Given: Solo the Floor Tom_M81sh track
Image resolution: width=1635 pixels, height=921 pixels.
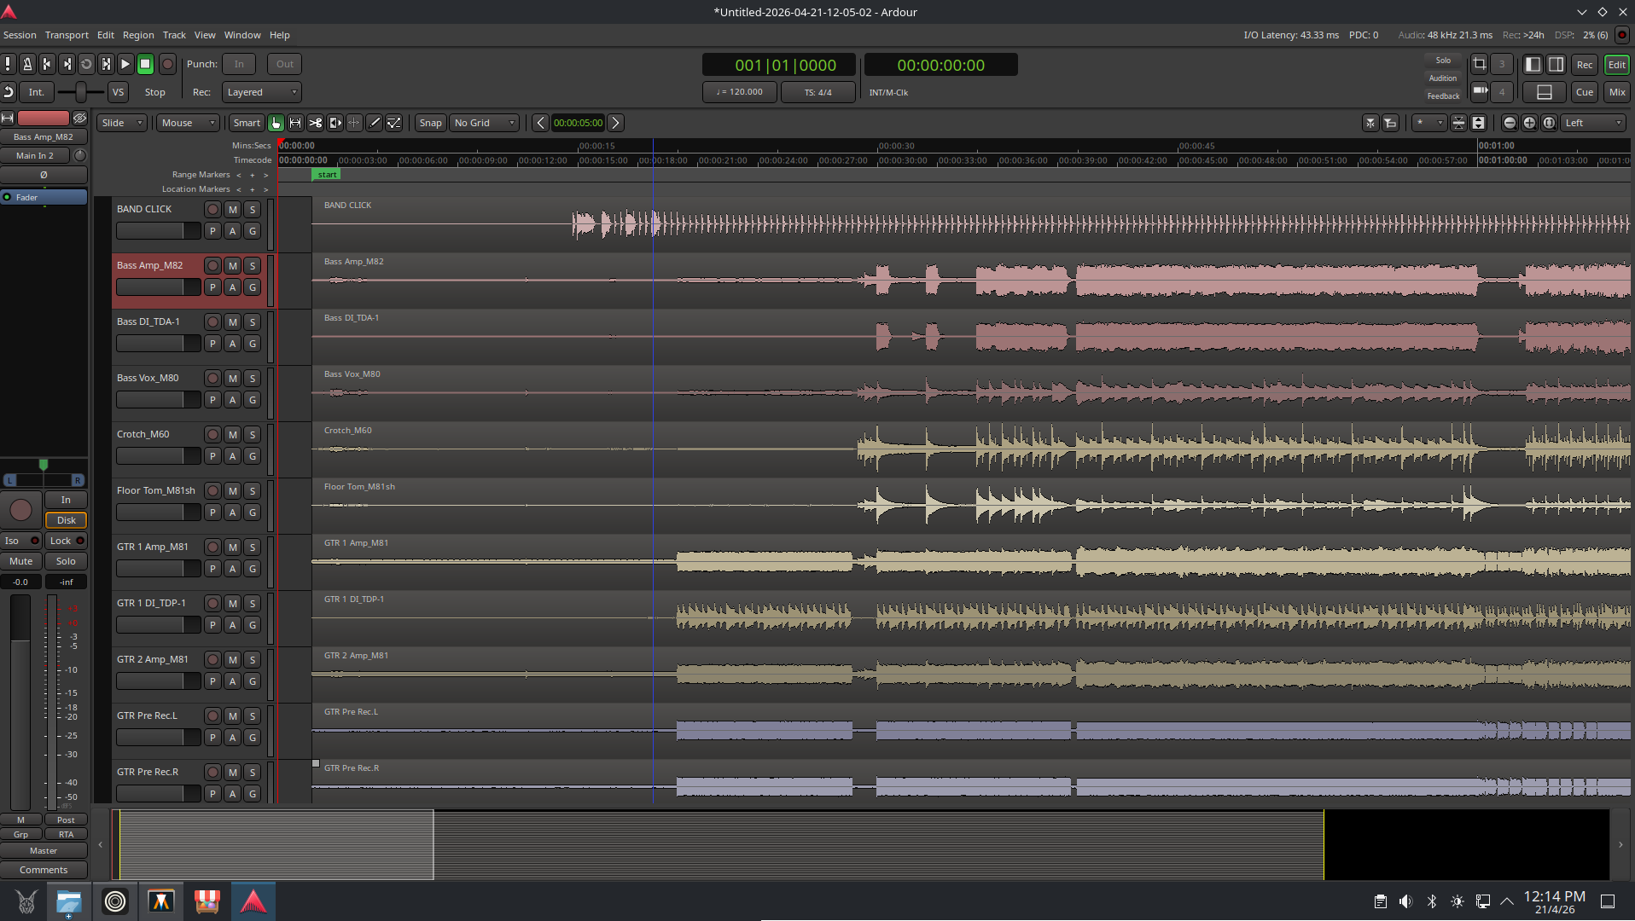Looking at the screenshot, I should coord(253,491).
